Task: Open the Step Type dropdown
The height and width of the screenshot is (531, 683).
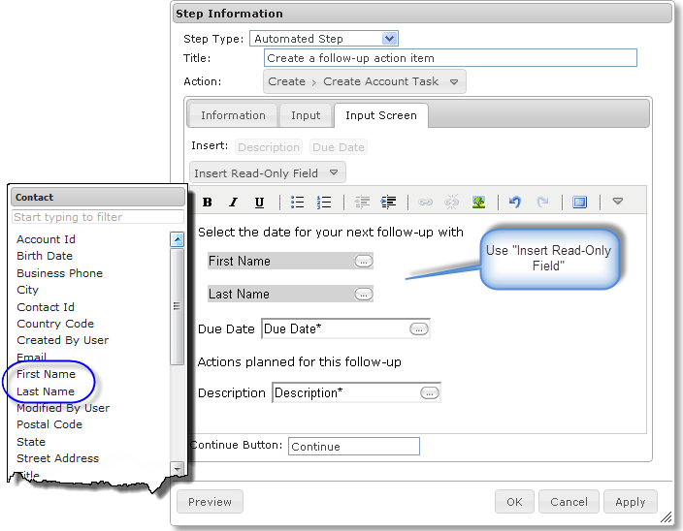Action: click(x=389, y=39)
